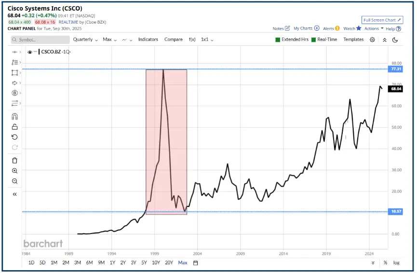
Task: Open the Actions dropdown menu
Action: pyautogui.click(x=374, y=28)
